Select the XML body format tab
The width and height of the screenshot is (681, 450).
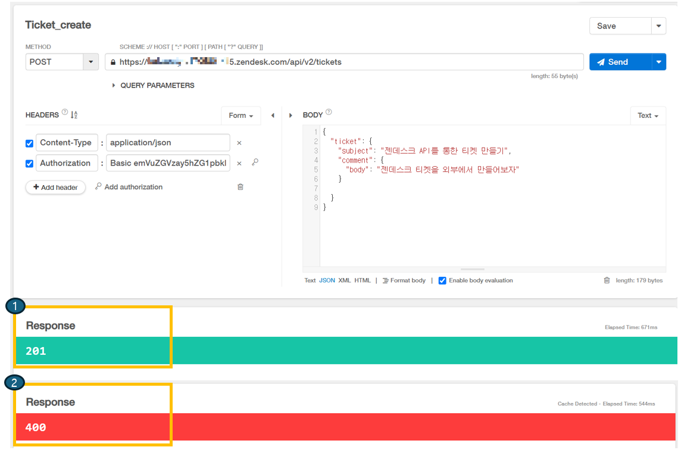[345, 280]
